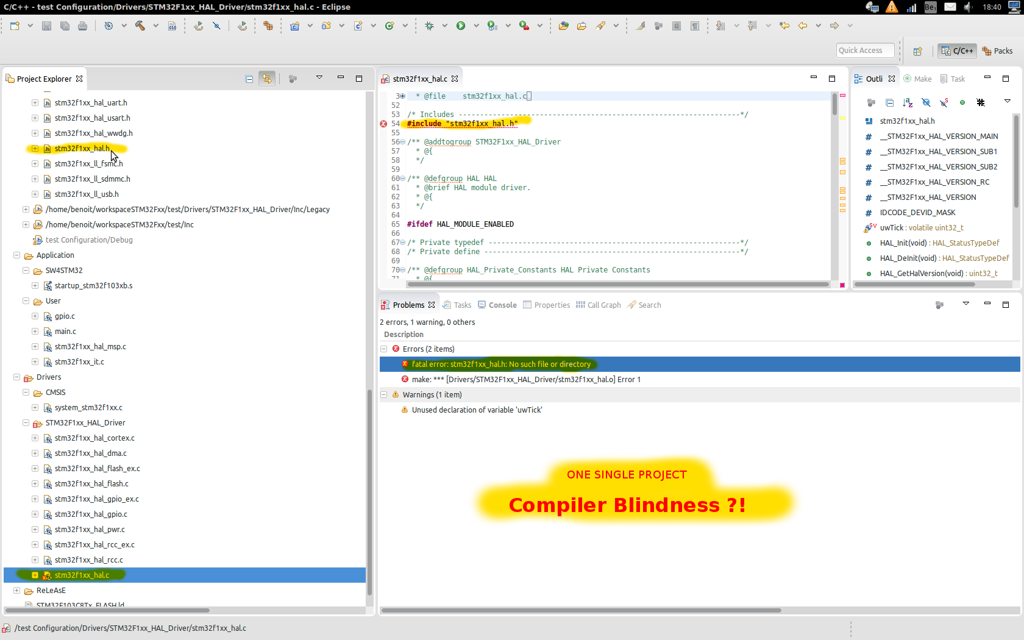Click the Ubuntu messaging envelope tray icon
Screen dimensions: 1024x640
pos(950,7)
